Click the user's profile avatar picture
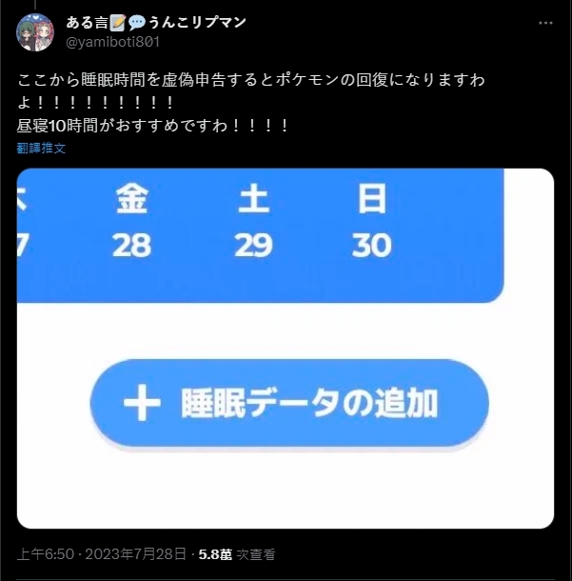 click(35, 32)
